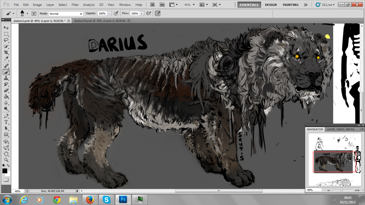Select the Zoom magnifier tool
Viewport: 365px width, 205px height.
tap(6, 160)
